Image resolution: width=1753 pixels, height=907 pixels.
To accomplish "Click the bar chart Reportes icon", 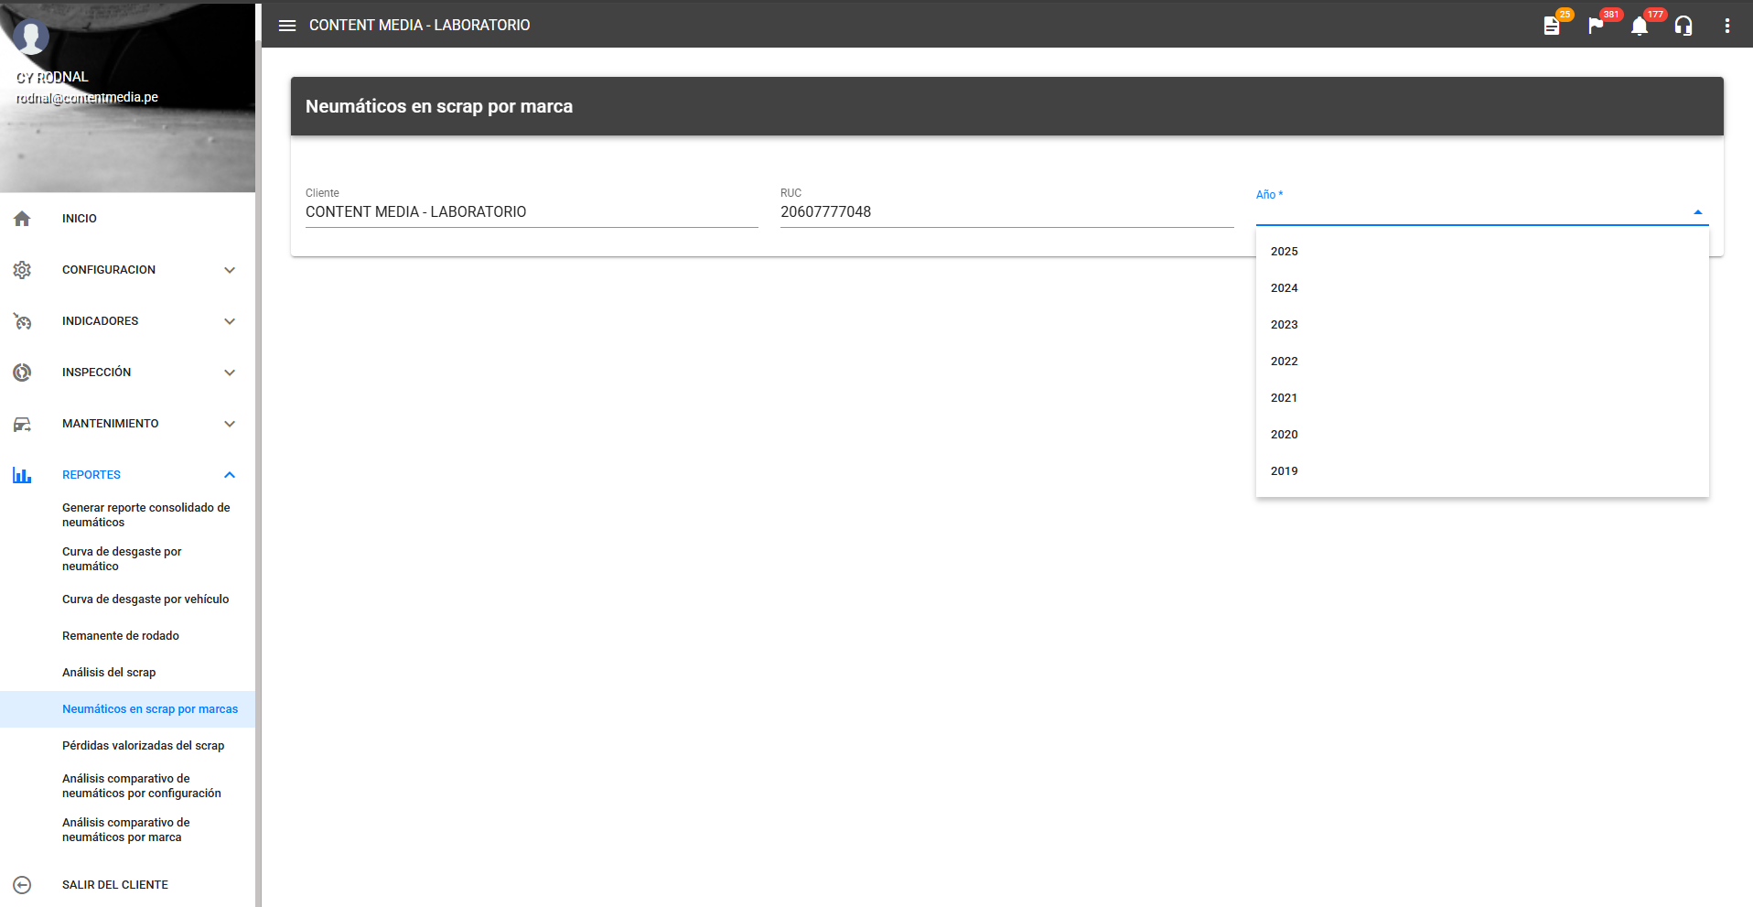I will (x=23, y=475).
